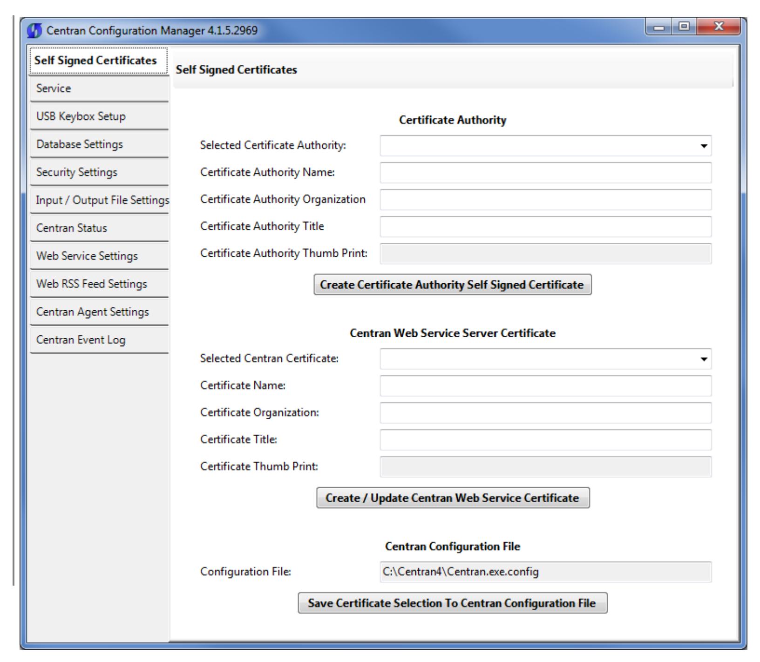Click the Certificate Authority Organization field

coord(546,200)
